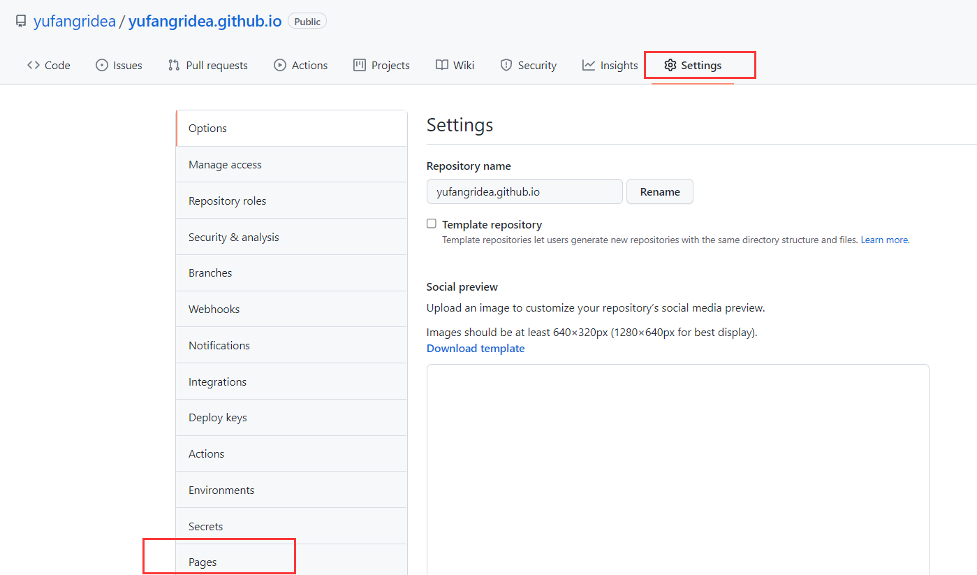Select Options in the settings sidebar
Image resolution: width=977 pixels, height=575 pixels.
pos(291,129)
